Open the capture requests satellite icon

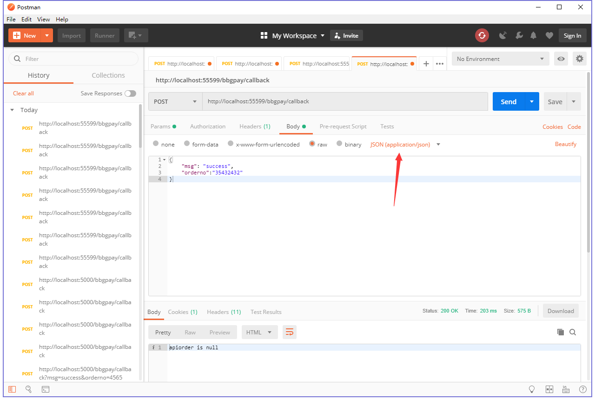pos(503,35)
